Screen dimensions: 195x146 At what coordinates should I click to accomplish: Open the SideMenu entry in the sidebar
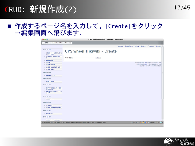click(49, 114)
